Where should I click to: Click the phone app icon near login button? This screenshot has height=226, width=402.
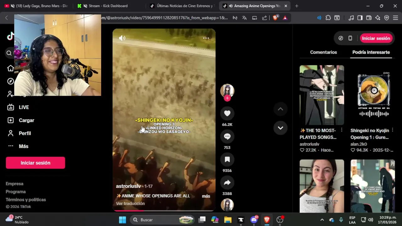pos(350,38)
